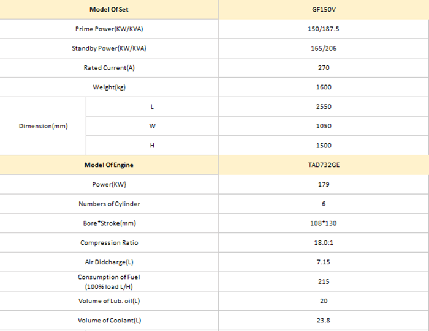
Task: Click the Rated Current(A) cell
Action: pos(109,68)
